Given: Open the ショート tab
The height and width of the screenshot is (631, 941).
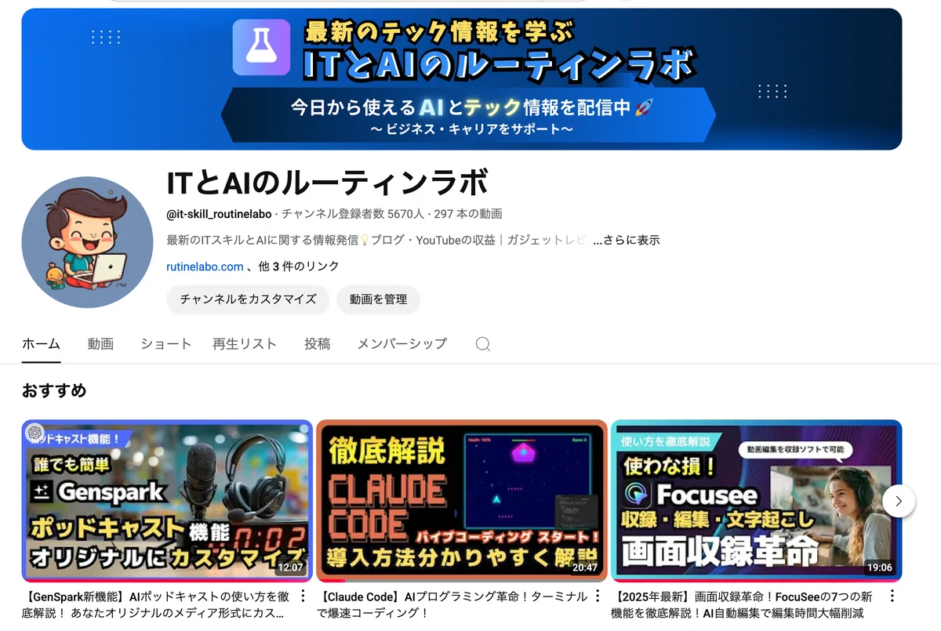Looking at the screenshot, I should point(165,343).
